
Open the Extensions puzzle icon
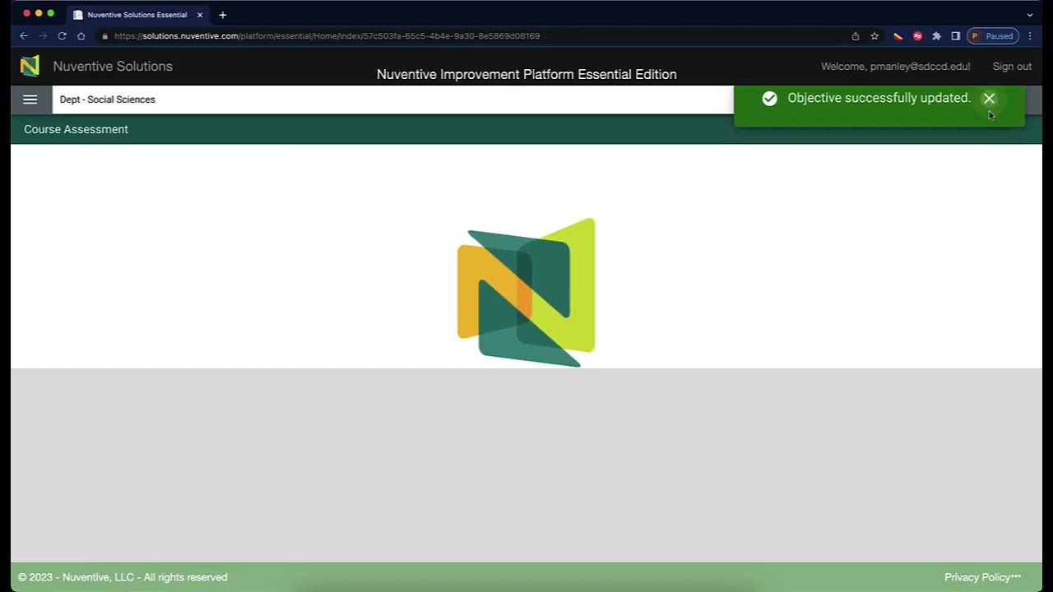click(x=936, y=36)
